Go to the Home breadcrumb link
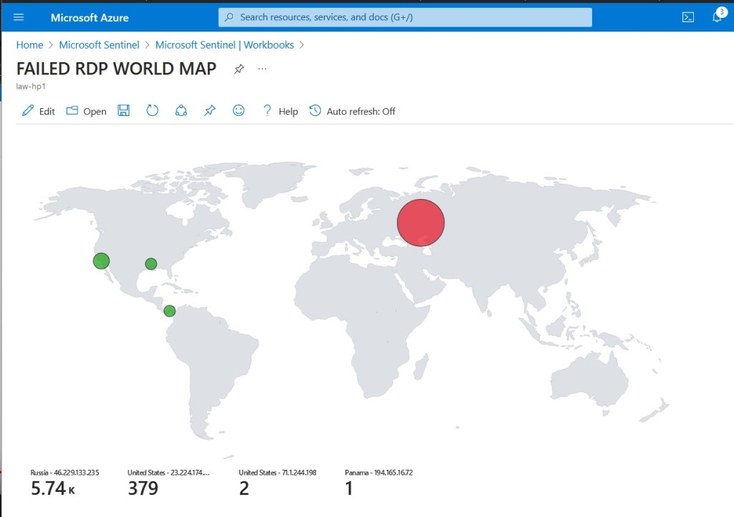 (29, 44)
